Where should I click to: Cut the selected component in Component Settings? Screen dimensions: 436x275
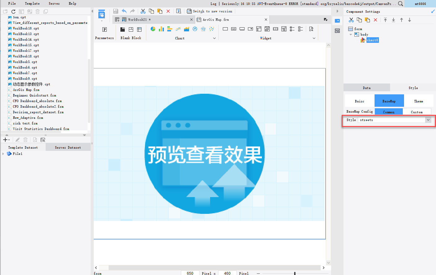(x=351, y=20)
